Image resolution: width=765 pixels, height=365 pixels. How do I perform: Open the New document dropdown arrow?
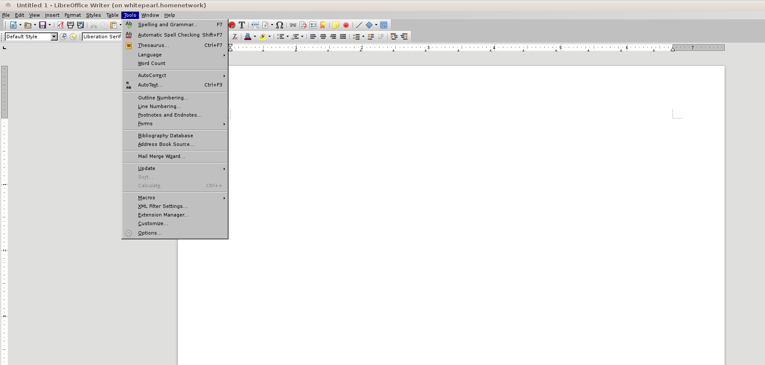(20, 25)
